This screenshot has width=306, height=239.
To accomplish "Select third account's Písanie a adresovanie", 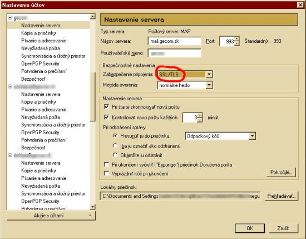I will click(x=44, y=178).
